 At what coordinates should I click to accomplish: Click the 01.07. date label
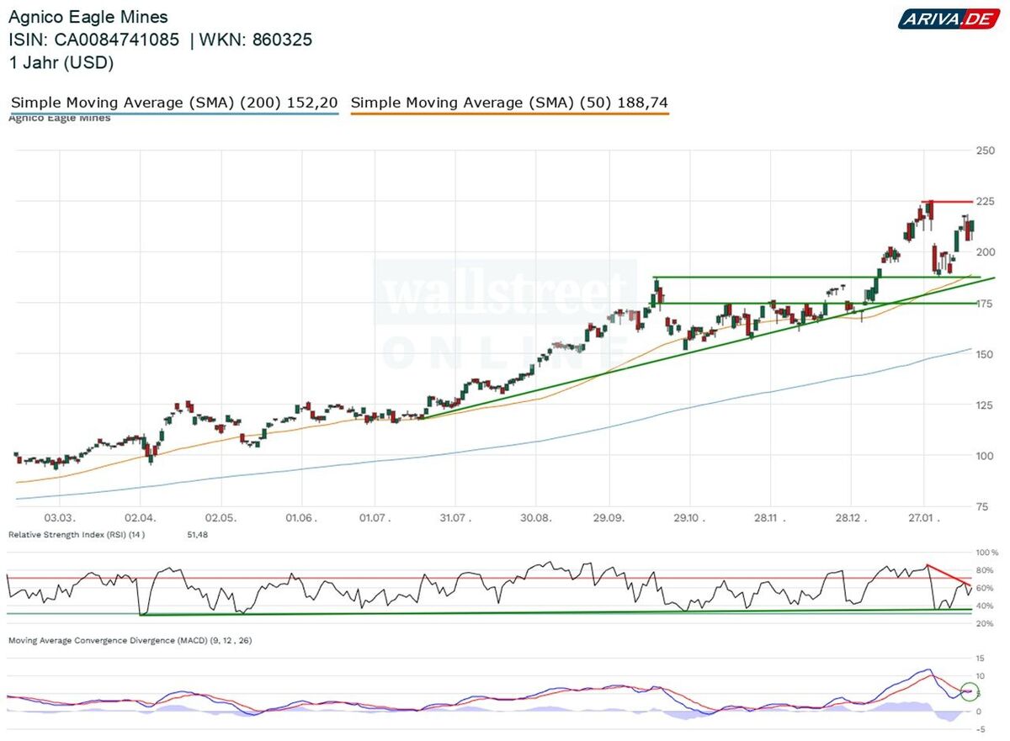point(376,518)
